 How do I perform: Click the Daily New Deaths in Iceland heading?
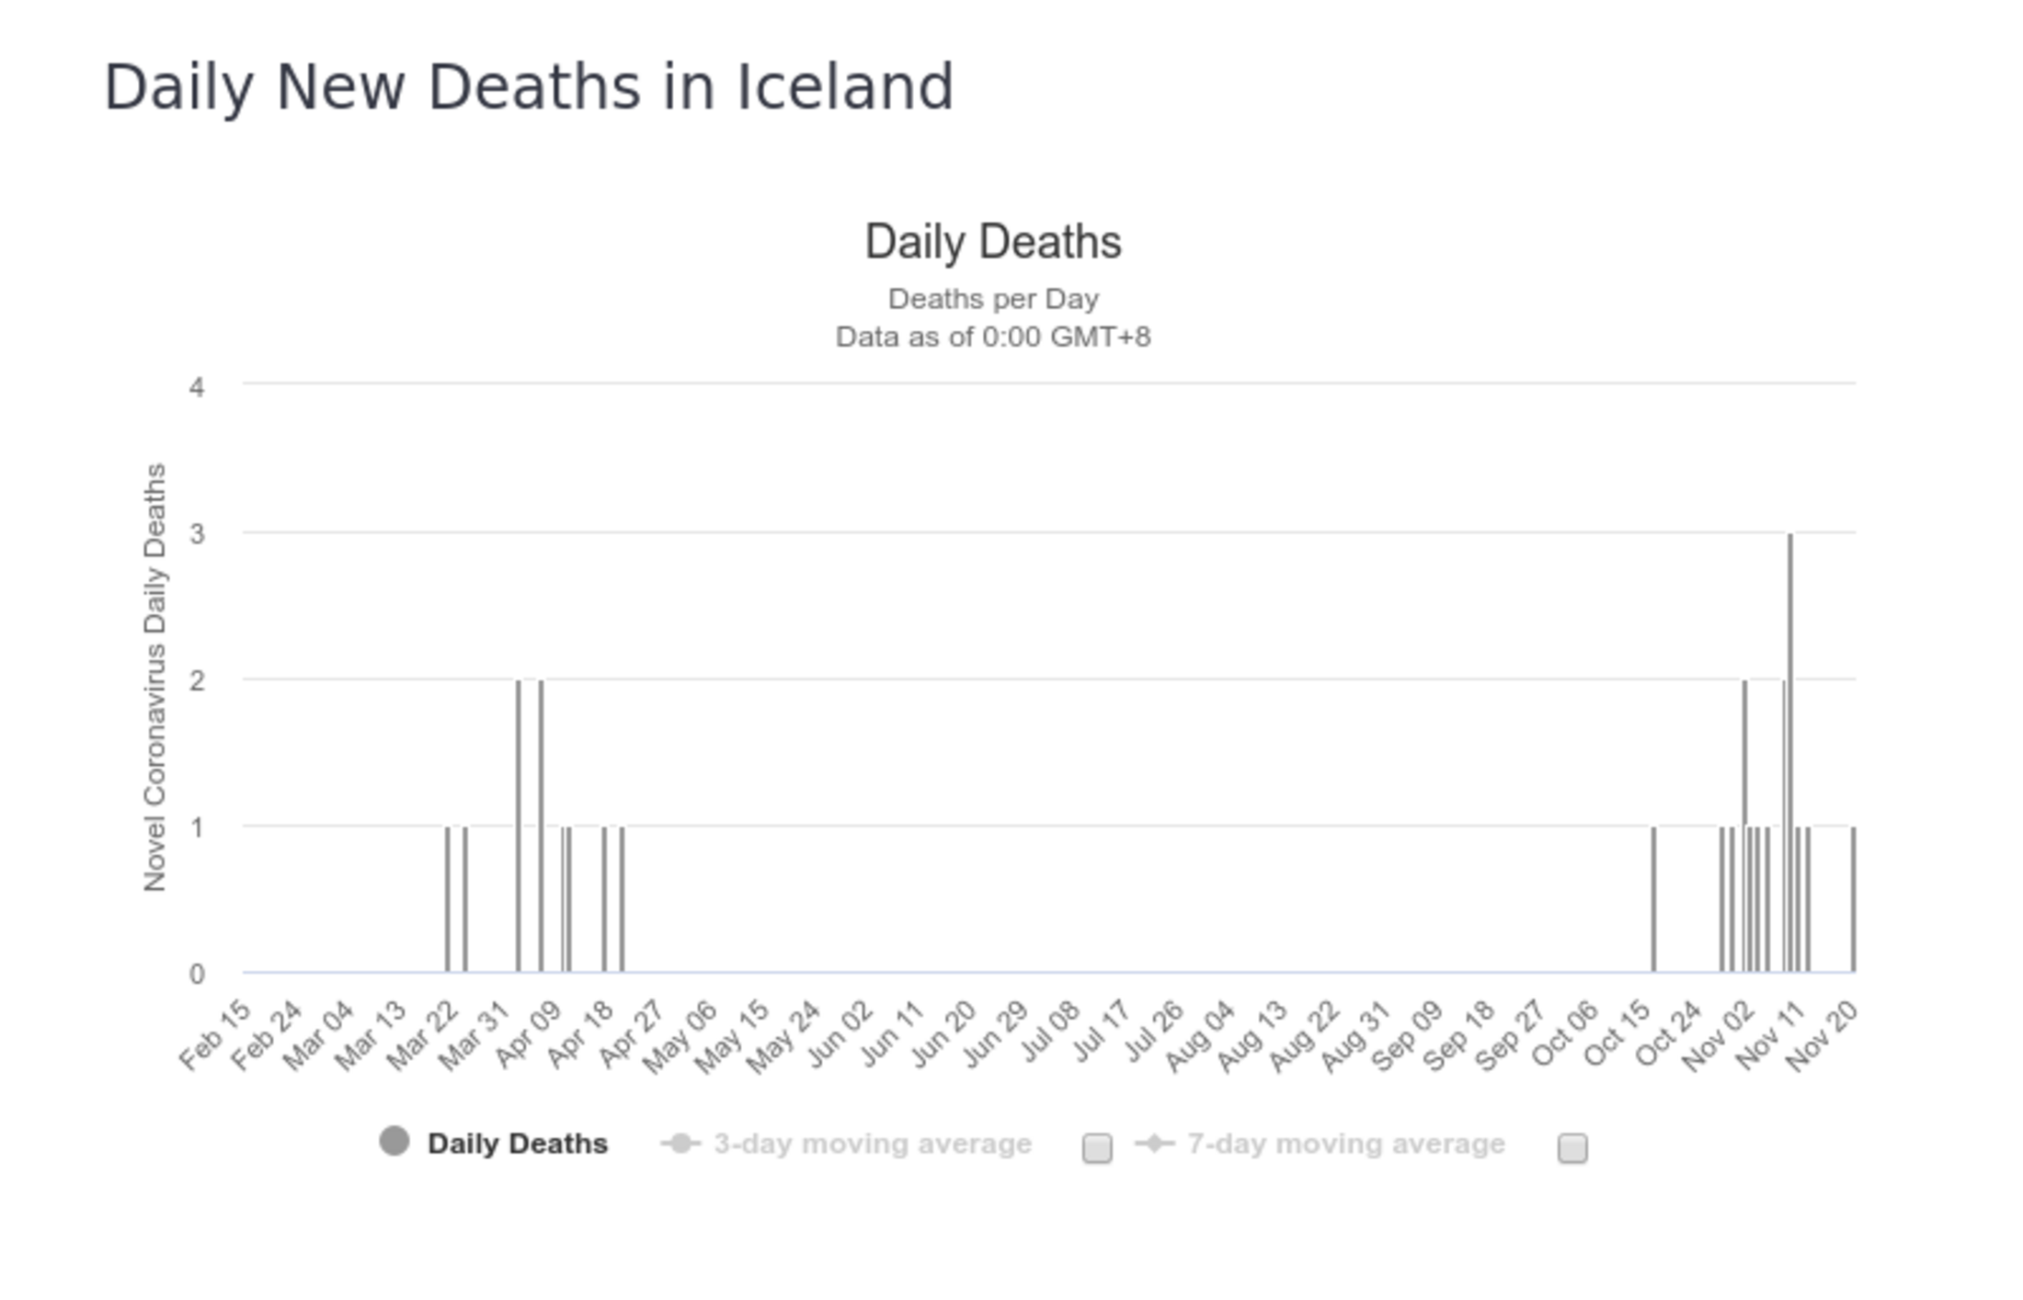pyautogui.click(x=529, y=87)
